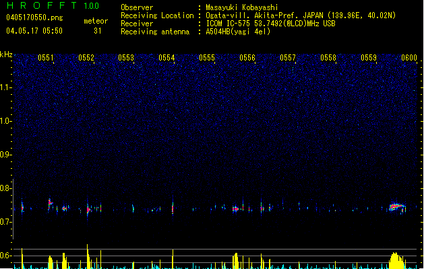Click the meteor echo at 0552
The width and height of the screenshot is (424, 269).
[88, 209]
